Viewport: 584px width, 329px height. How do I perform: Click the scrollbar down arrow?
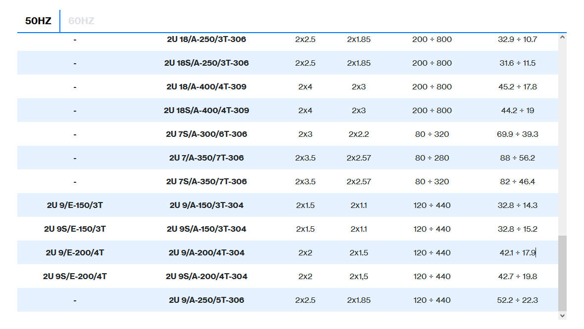562,315
